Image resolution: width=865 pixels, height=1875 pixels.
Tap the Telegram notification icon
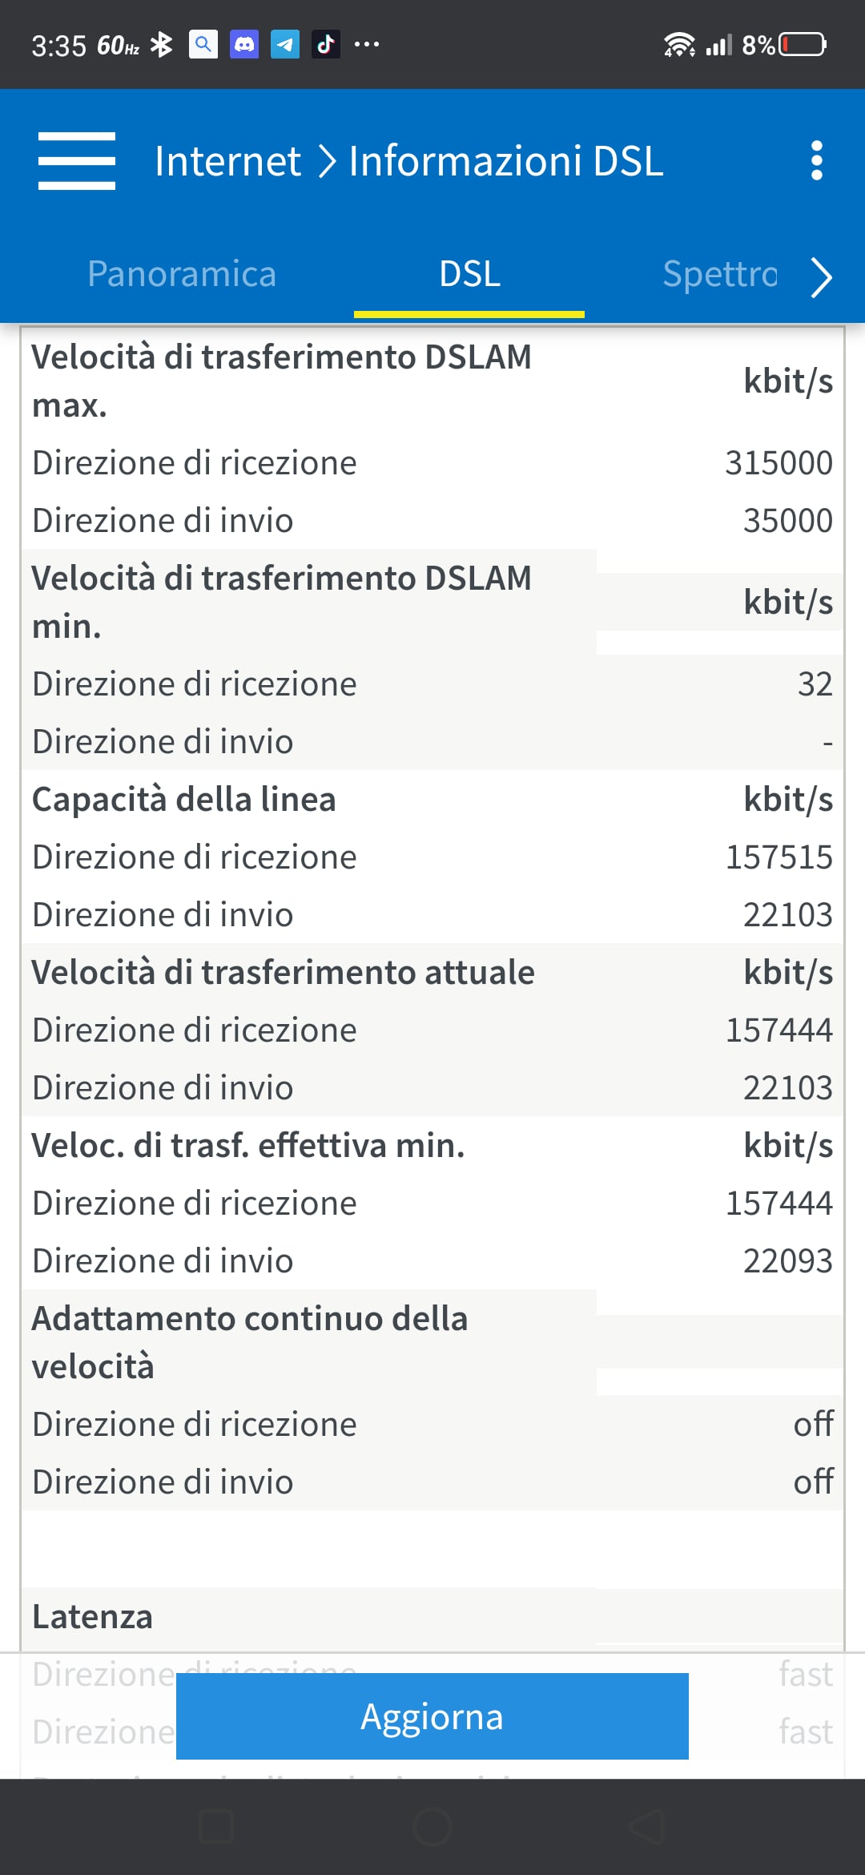click(x=285, y=44)
